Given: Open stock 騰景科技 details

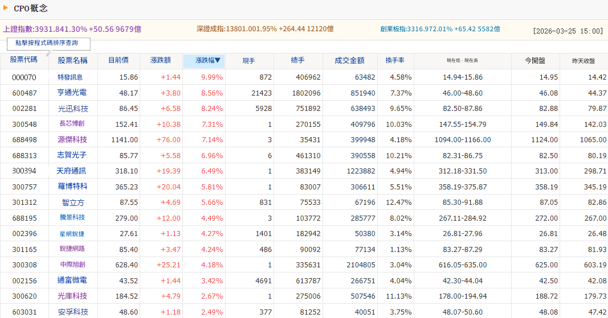Looking at the screenshot, I should tap(72, 217).
